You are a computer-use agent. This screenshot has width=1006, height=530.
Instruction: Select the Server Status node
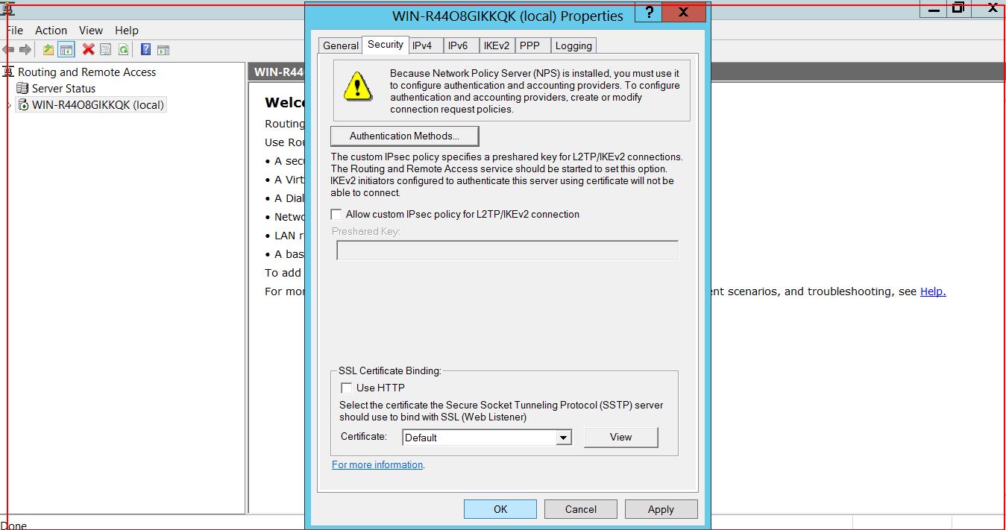tap(63, 89)
